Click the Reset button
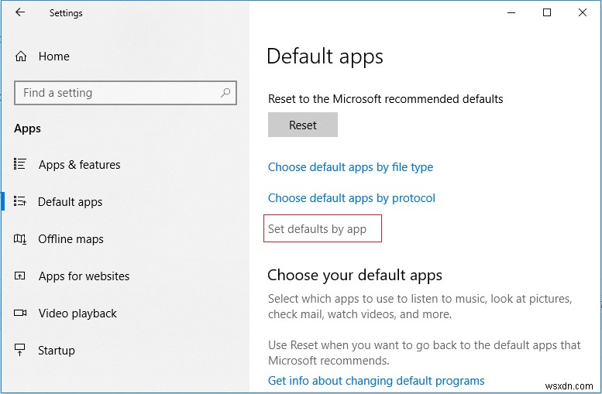The image size is (602, 394). 302,125
